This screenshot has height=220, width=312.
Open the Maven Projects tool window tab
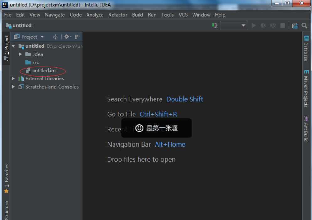306,89
